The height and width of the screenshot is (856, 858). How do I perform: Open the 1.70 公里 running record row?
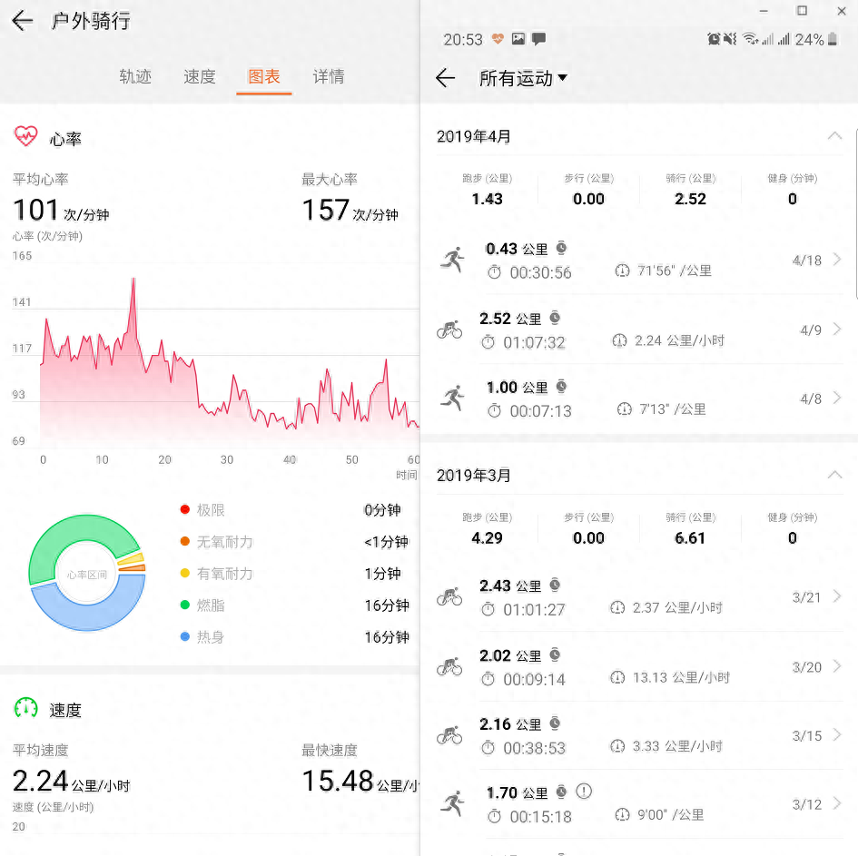click(x=640, y=804)
